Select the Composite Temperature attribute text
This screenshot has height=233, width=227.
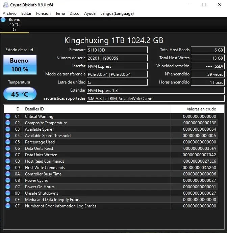[46, 123]
